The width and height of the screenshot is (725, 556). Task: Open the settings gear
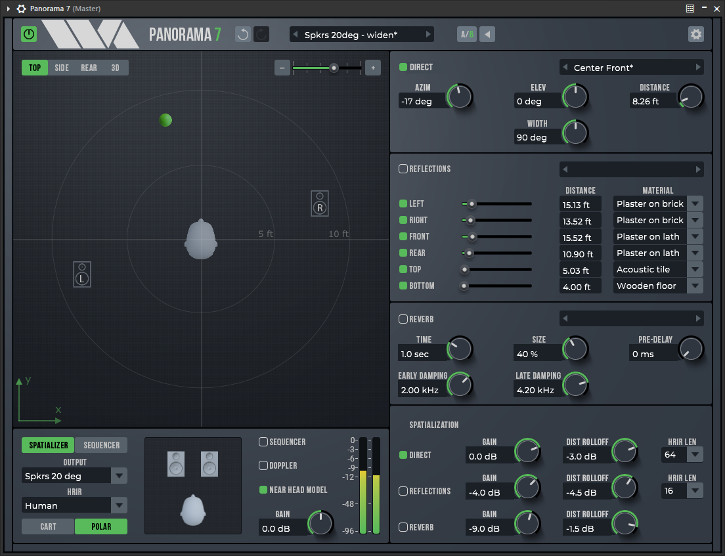(x=696, y=34)
